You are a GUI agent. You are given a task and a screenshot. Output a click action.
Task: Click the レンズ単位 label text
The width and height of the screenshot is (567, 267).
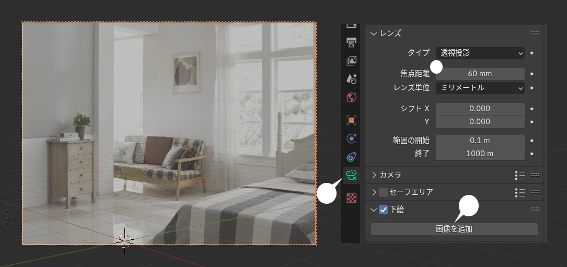pos(411,88)
